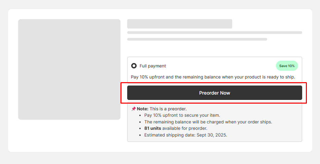Click the shorter description placeholder line

pyautogui.click(x=197, y=39)
